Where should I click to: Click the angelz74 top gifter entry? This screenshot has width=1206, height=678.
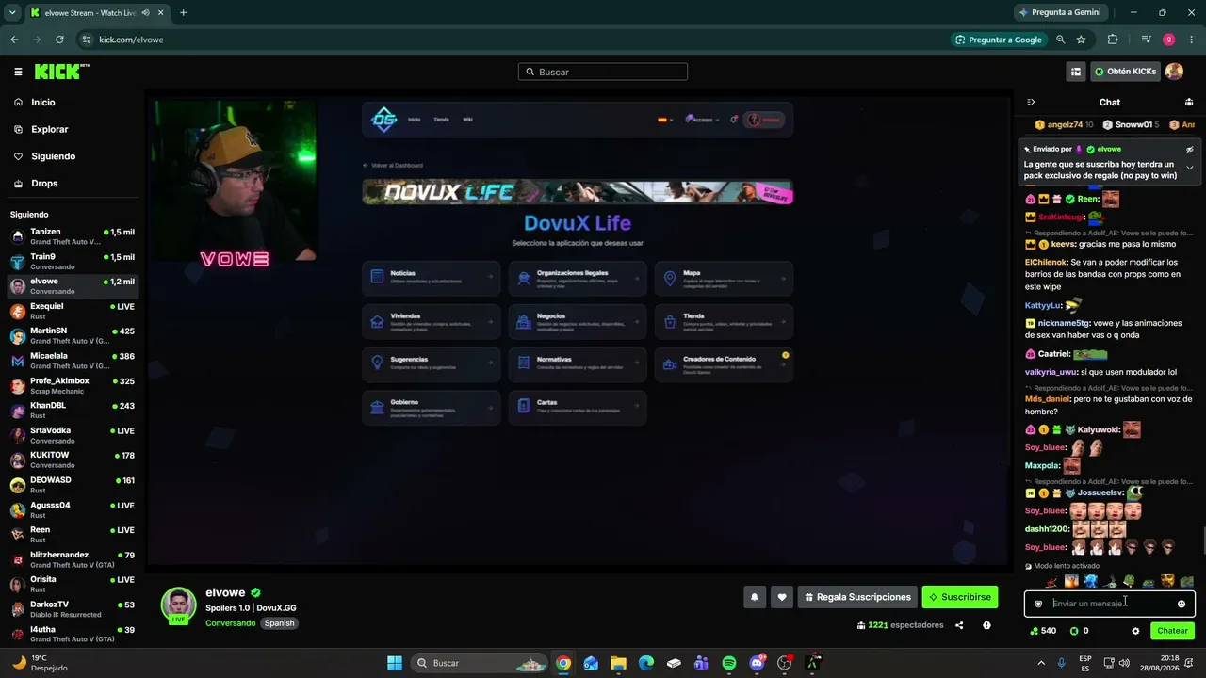[x=1065, y=124]
